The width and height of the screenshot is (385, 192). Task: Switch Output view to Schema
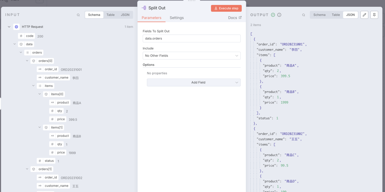[319, 15]
